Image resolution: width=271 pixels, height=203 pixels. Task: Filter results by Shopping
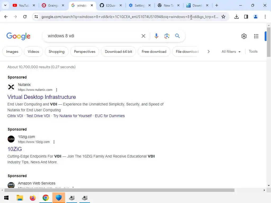[x=57, y=52]
